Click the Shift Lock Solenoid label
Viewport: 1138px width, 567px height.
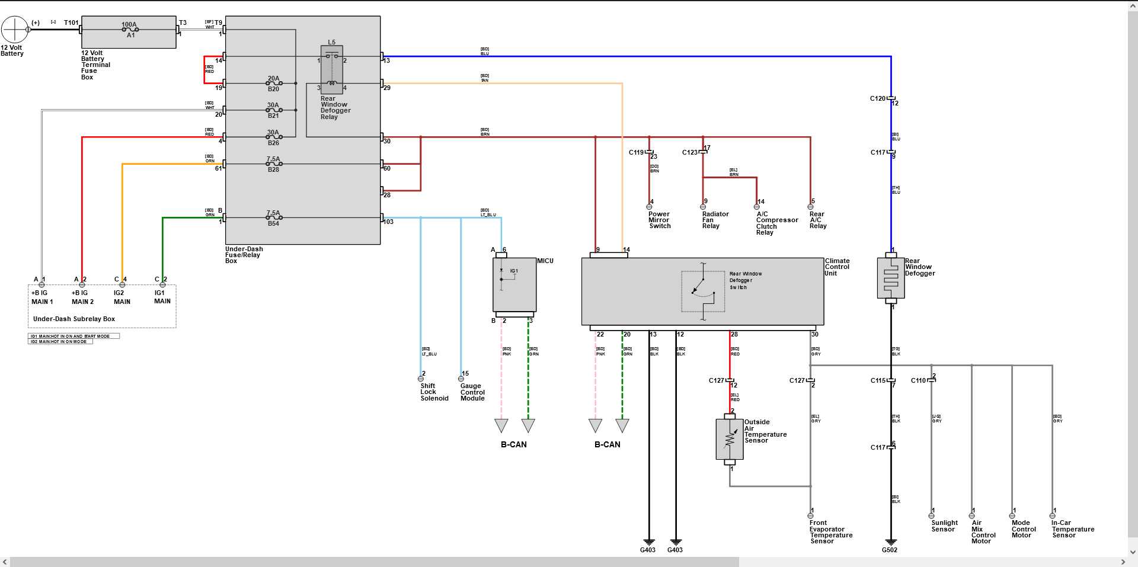[434, 392]
